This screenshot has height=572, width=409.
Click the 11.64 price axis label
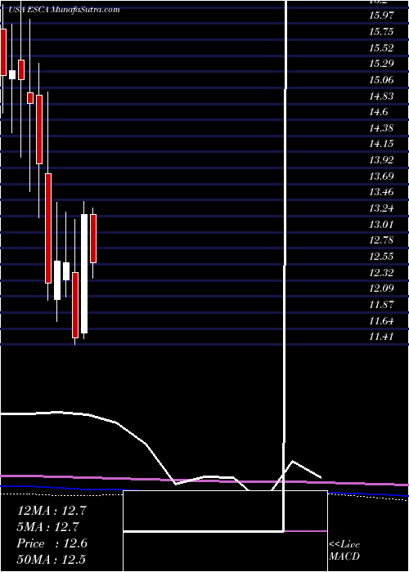point(381,321)
